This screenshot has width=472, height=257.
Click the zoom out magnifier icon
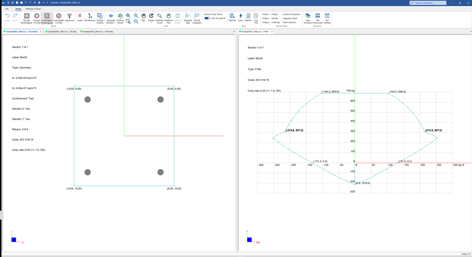pos(136,21)
